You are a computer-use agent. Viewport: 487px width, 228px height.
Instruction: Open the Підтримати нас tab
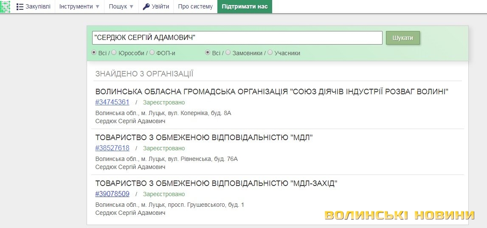245,7
